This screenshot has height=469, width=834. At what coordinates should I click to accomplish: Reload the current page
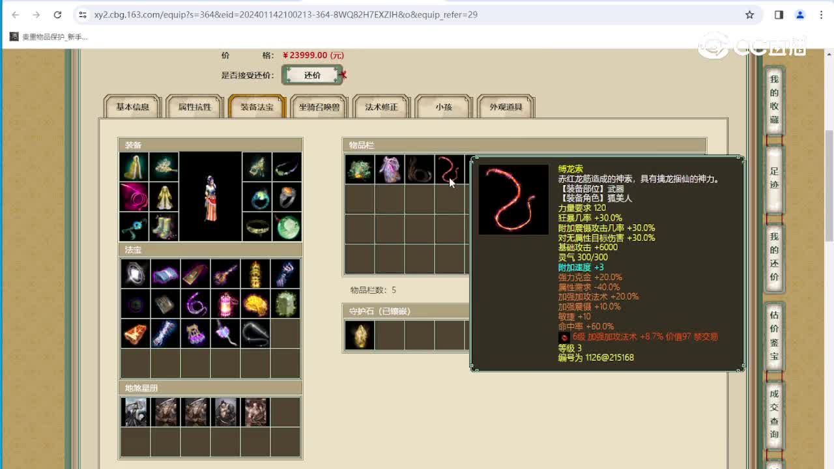(57, 14)
